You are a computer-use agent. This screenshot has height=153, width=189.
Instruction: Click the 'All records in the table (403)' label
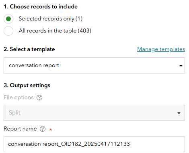click(55, 31)
